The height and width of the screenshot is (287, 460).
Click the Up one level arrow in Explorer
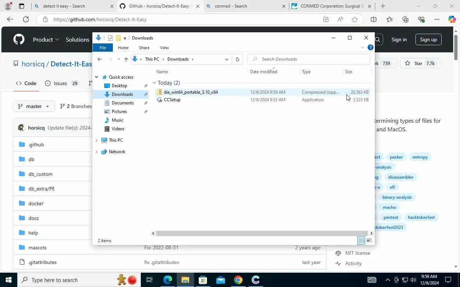[126, 59]
